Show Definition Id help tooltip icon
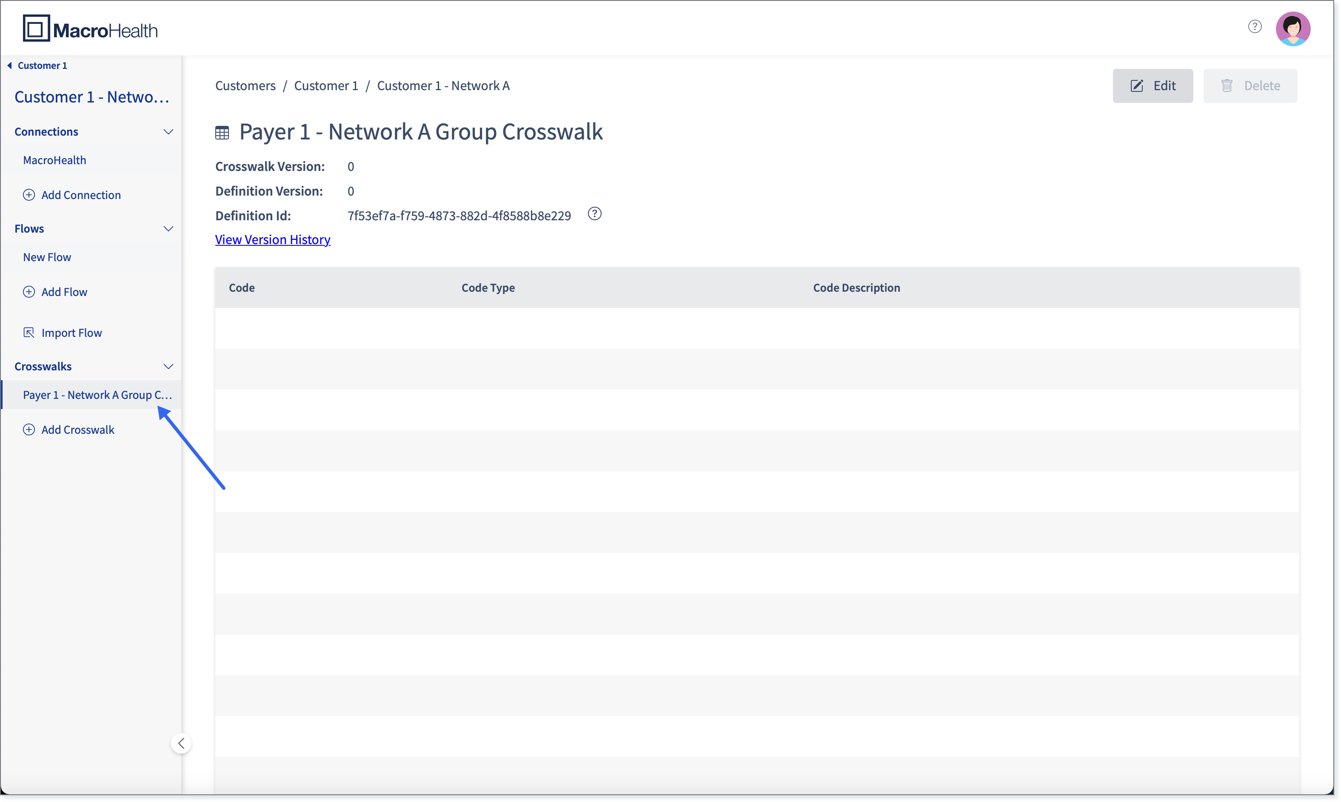This screenshot has width=1341, height=802. 594,214
